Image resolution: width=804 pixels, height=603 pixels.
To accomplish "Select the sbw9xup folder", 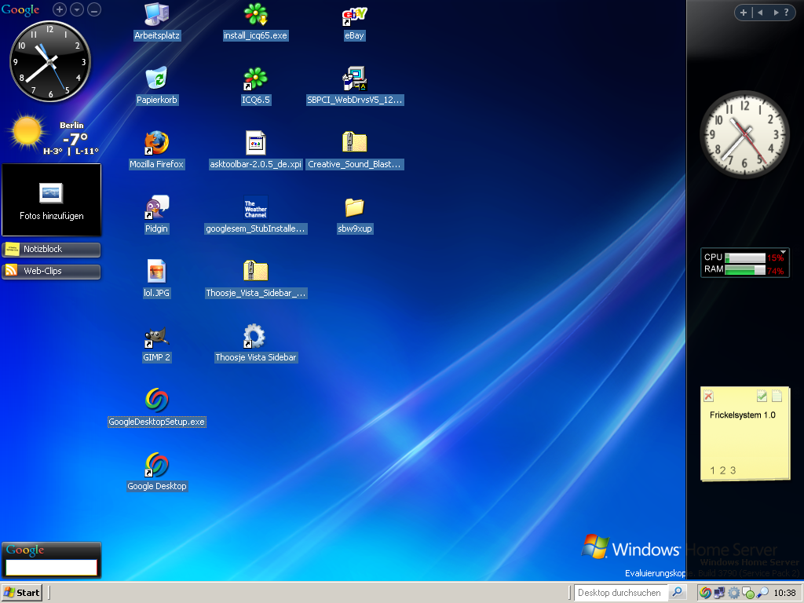I will point(354,208).
